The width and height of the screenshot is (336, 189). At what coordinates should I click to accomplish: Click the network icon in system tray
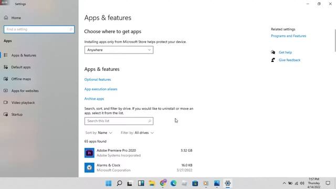click(296, 183)
